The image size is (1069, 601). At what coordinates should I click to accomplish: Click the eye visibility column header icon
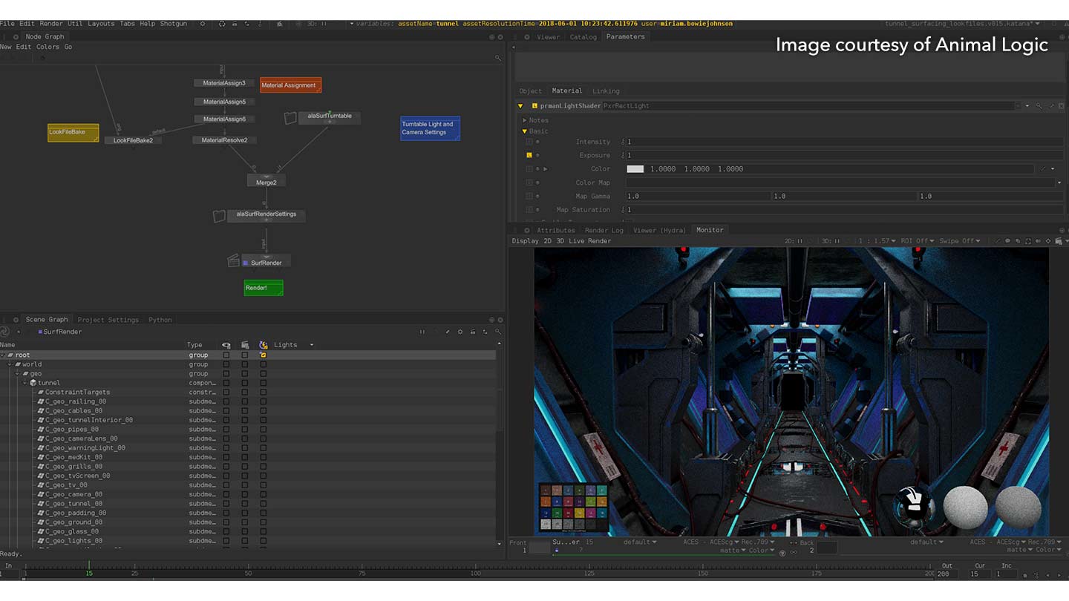click(x=226, y=345)
